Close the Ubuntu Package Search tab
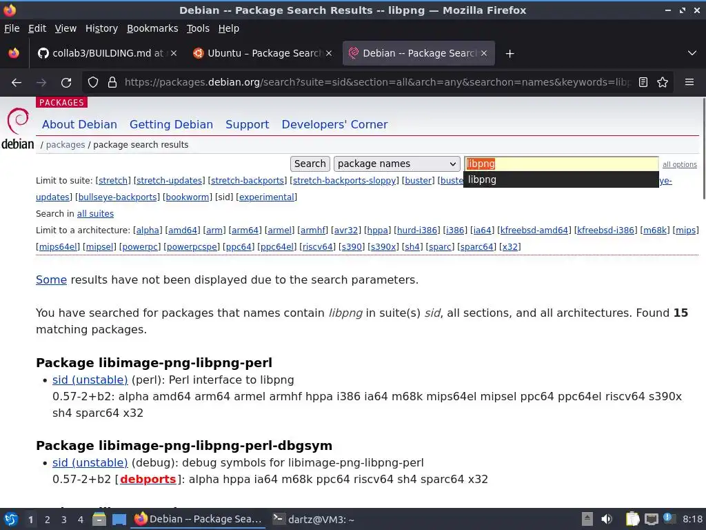The image size is (706, 530). 329,53
